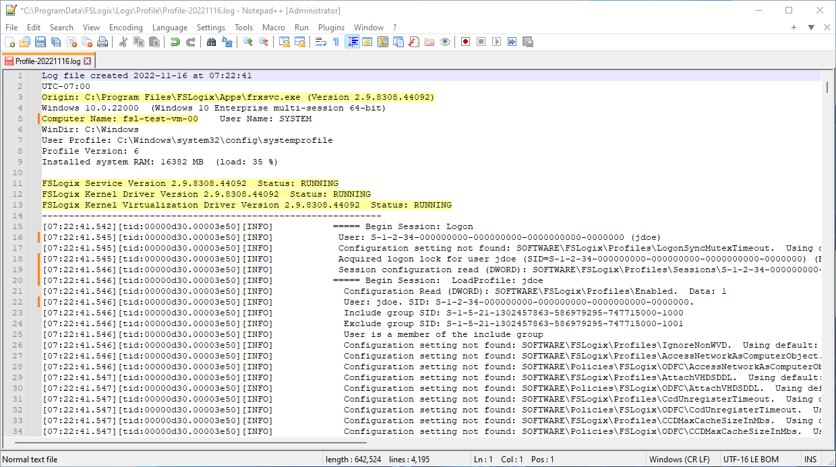Open the Replace dialog icon
This screenshot has width=836, height=467.
(x=227, y=42)
